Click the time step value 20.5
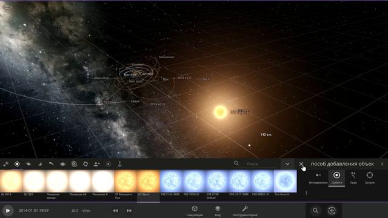 [75, 211]
